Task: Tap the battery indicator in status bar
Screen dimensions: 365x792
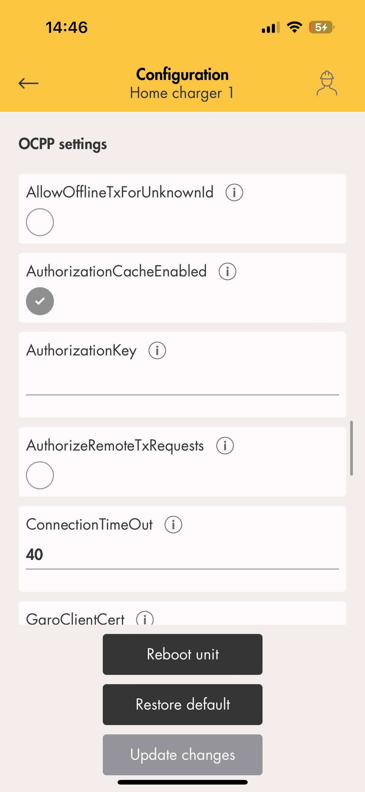Action: tap(322, 27)
